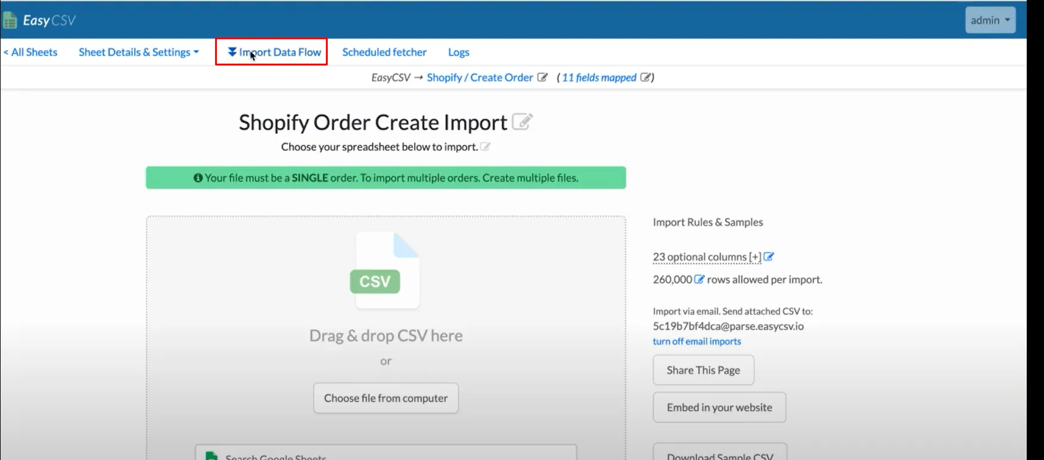This screenshot has height=460, width=1044.
Task: Click edit icon after 11 fields mapped
Action: [x=645, y=77]
